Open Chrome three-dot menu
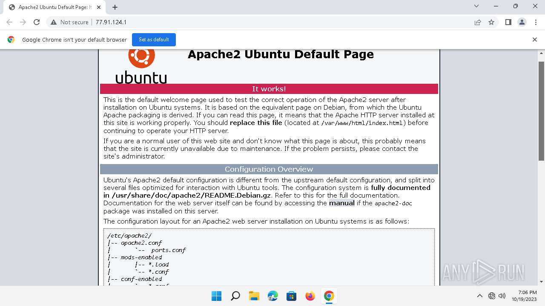Image resolution: width=545 pixels, height=306 pixels. 535,22
